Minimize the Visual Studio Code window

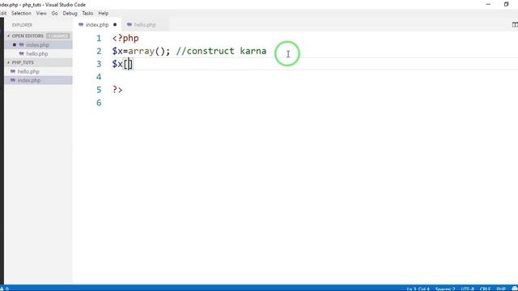click(488, 4)
